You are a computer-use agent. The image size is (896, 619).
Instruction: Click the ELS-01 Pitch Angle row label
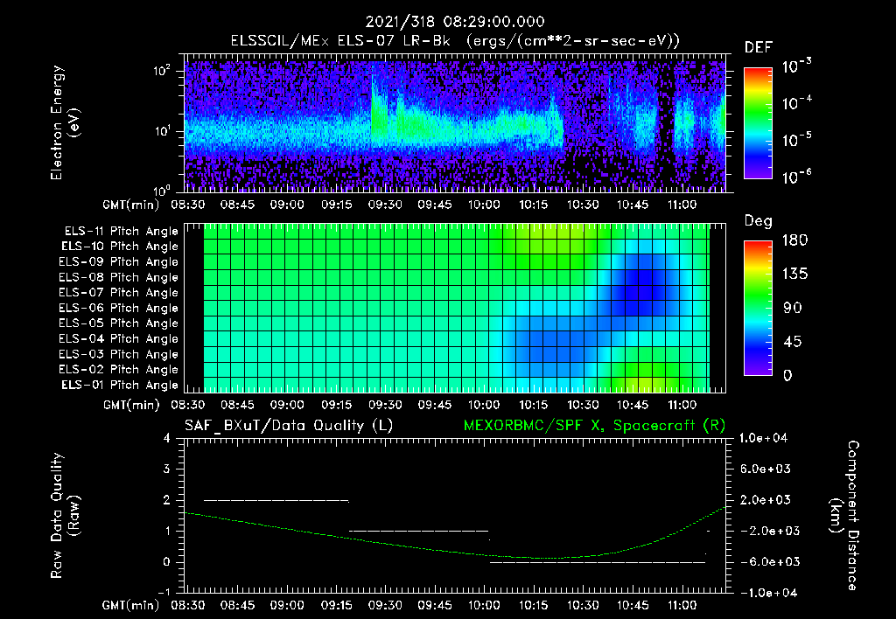(120, 385)
